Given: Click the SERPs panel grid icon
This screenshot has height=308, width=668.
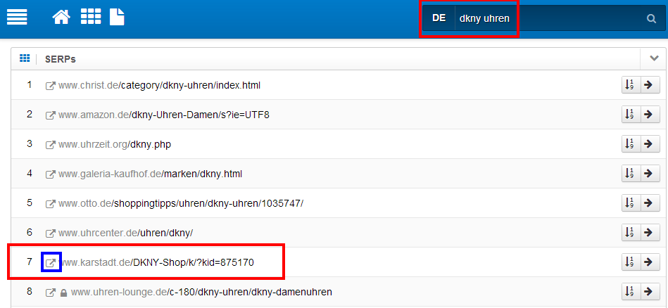Looking at the screenshot, I should [x=25, y=58].
